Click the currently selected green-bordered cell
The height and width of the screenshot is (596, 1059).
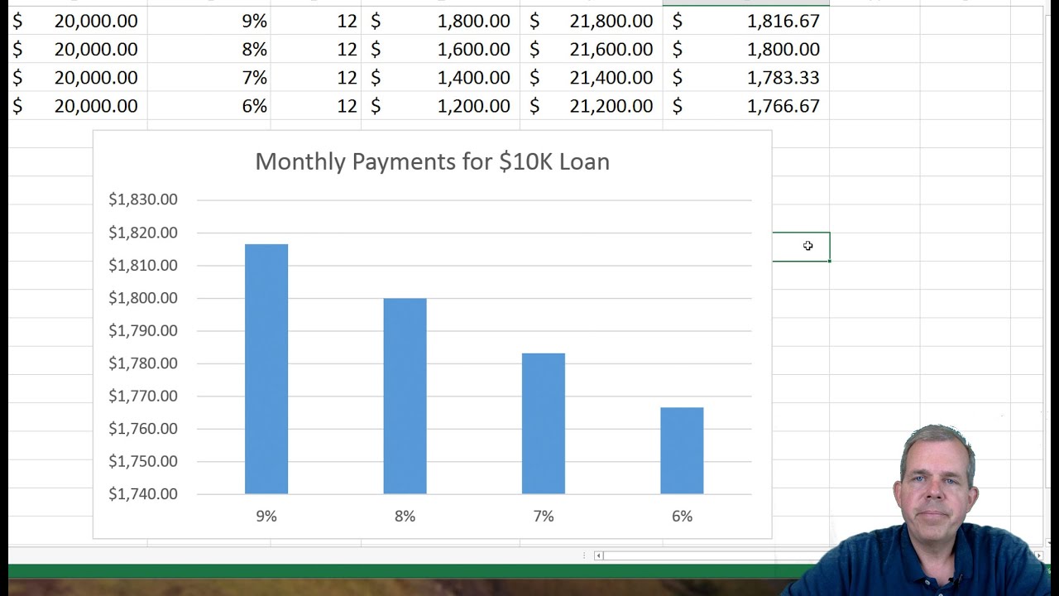(x=801, y=247)
